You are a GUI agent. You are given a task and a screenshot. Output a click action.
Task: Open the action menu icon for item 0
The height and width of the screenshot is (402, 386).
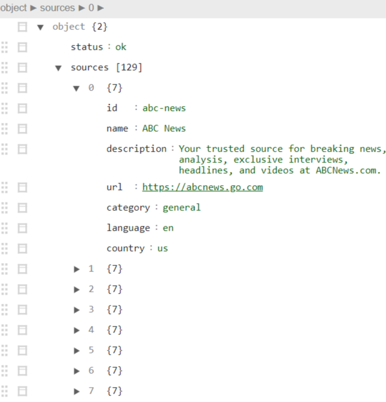pos(22,88)
